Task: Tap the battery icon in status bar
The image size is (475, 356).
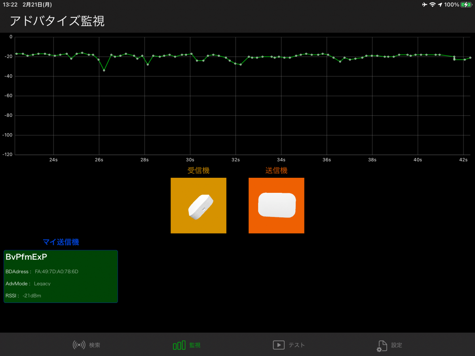Action: 466,5
